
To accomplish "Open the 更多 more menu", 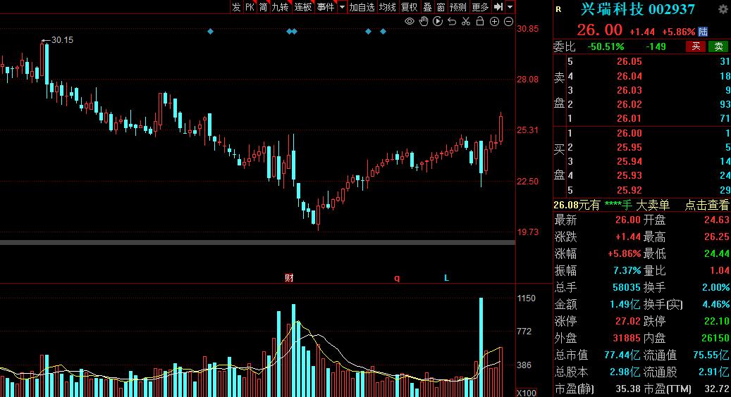I will click(480, 7).
